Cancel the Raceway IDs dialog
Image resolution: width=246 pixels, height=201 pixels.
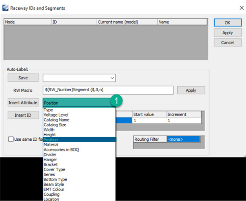[227, 42]
